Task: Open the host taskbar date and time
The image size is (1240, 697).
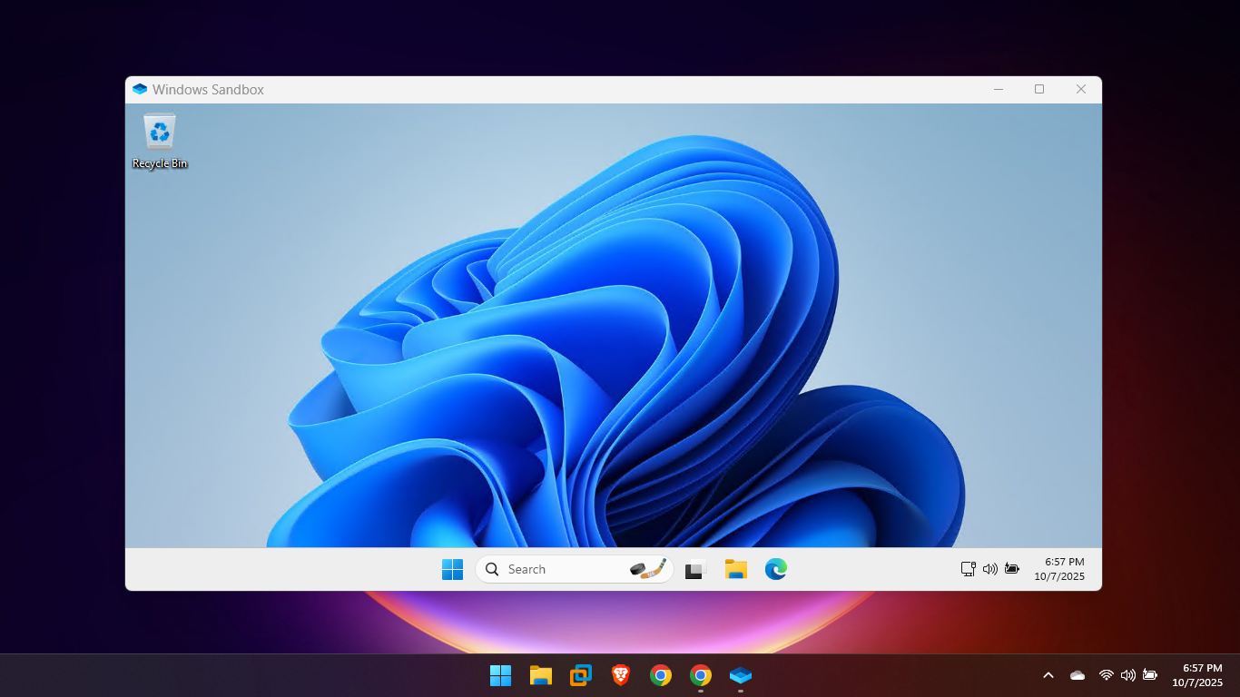Action: (1197, 675)
